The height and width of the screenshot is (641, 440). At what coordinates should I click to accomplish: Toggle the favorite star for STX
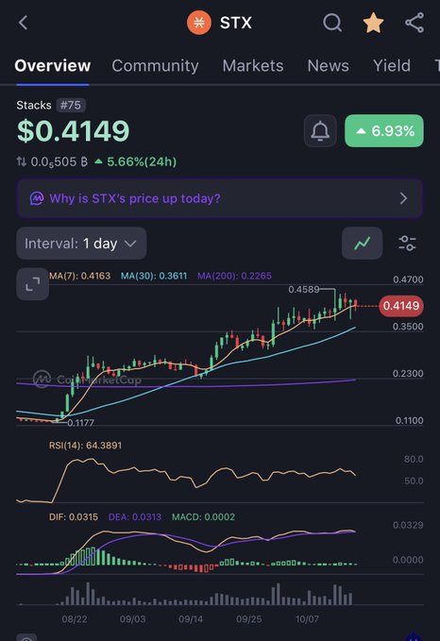(373, 23)
